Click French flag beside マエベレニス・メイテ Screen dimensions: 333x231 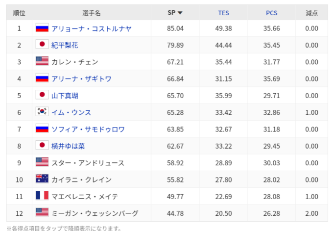42,196
